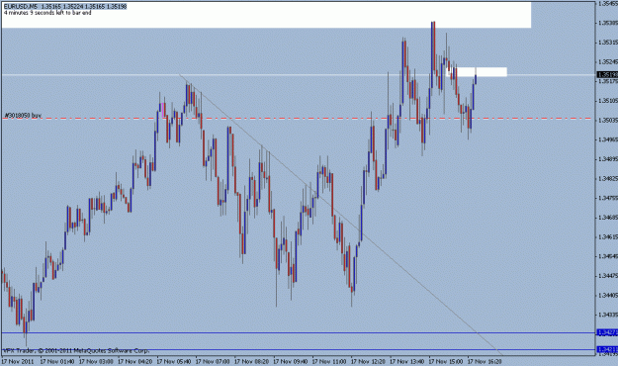Click the '17 Nov 01:40' time axis label
This screenshot has width=618, height=366.
click(x=57, y=361)
